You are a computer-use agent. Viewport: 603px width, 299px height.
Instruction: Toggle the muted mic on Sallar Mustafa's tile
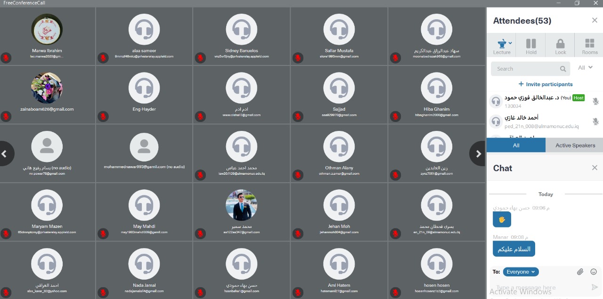(x=298, y=58)
